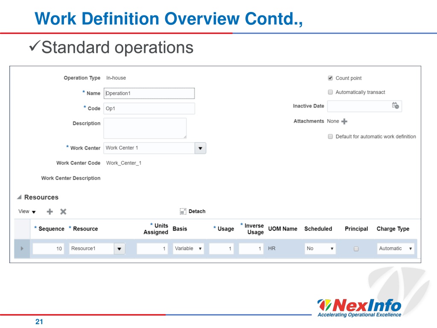The width and height of the screenshot is (437, 328).
Task: Delete the selected resource row
Action: coord(63,211)
